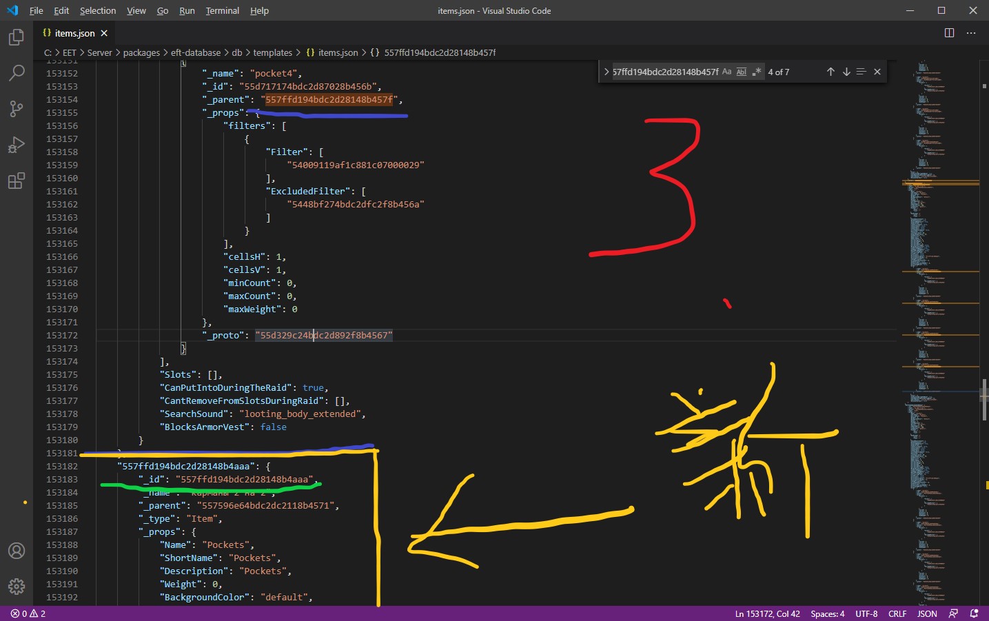Open Source Control view

tap(17, 108)
